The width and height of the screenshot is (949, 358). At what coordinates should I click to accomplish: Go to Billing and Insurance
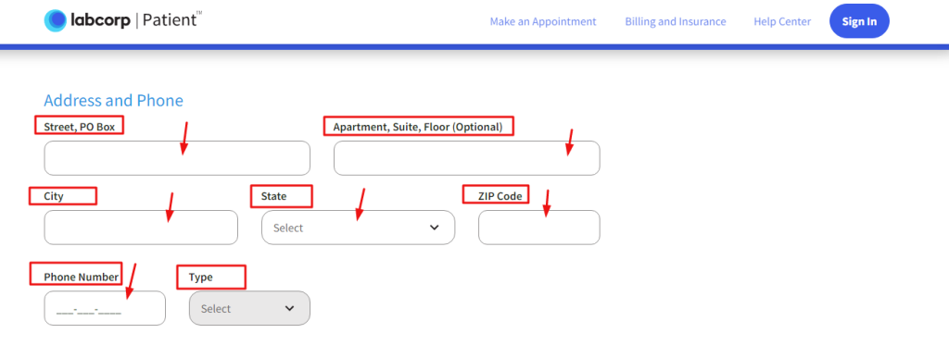click(x=676, y=21)
